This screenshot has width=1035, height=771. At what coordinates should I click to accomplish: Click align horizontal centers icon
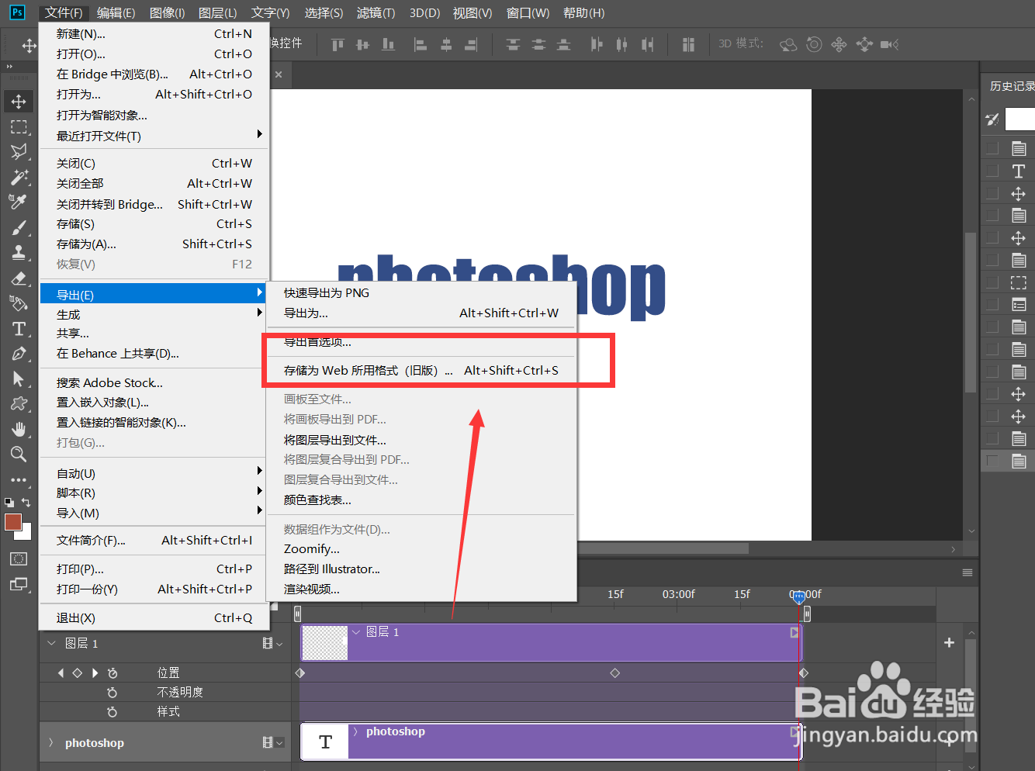446,45
